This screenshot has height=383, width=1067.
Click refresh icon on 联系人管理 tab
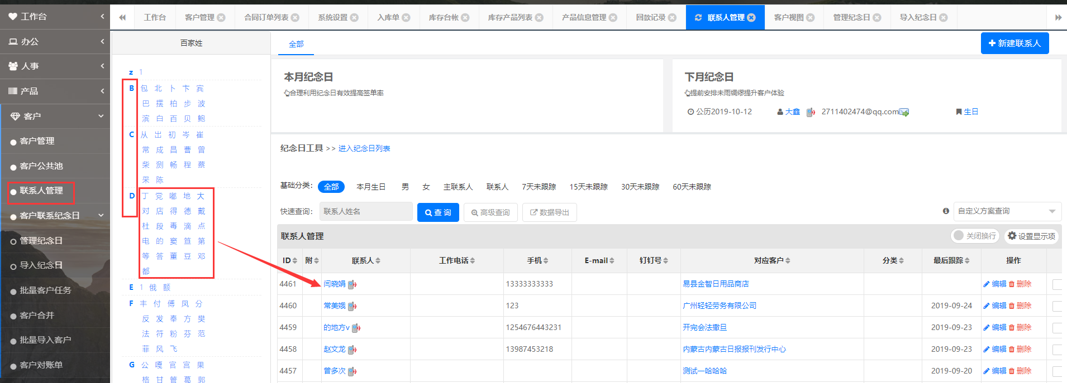[x=698, y=17]
